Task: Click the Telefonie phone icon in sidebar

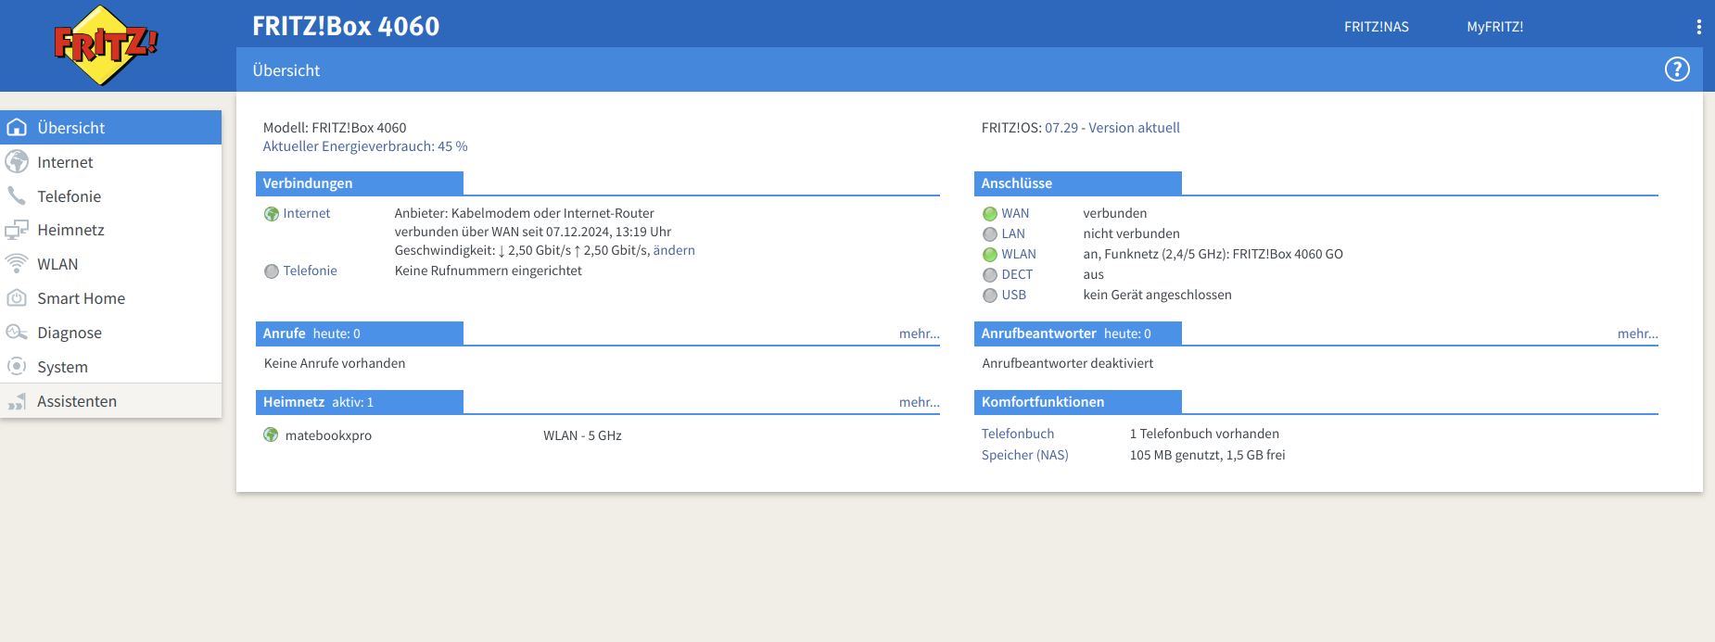Action: tap(17, 196)
